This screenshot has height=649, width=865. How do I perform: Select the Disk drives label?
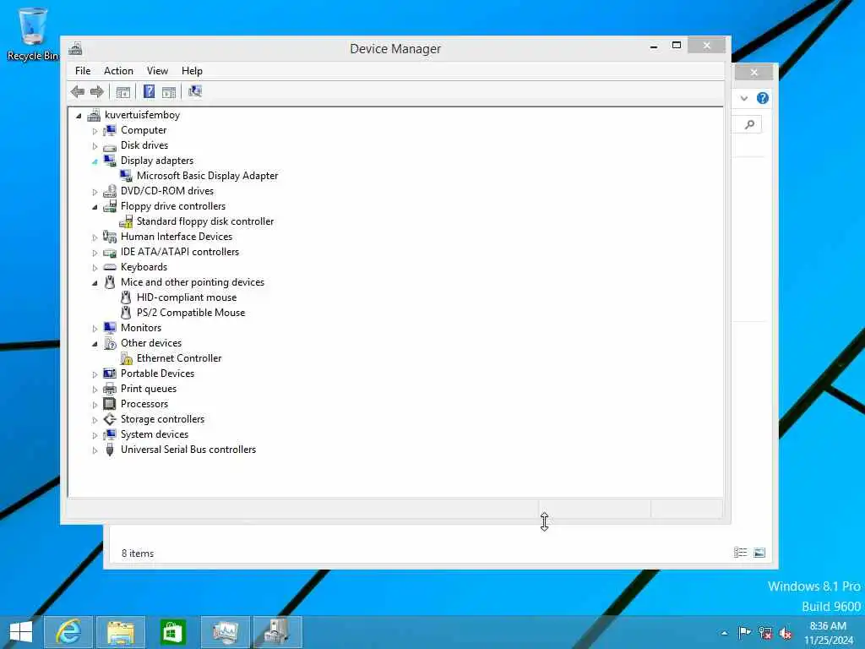pyautogui.click(x=144, y=145)
